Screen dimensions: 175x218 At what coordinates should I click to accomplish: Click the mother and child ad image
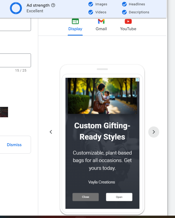(x=102, y=96)
